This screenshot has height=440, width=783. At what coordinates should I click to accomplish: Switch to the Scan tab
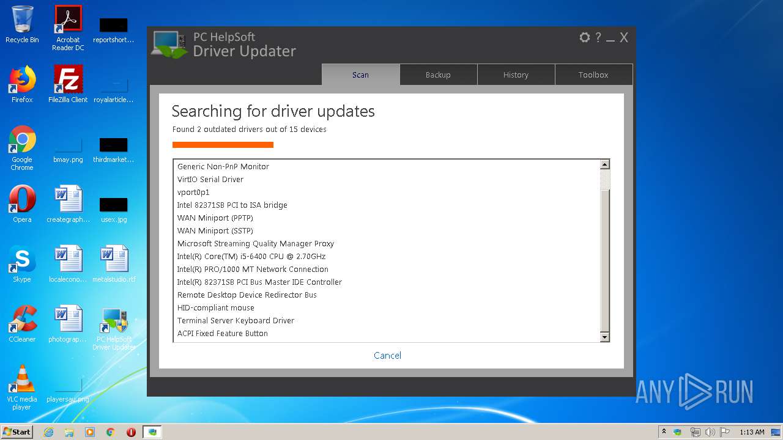(360, 75)
